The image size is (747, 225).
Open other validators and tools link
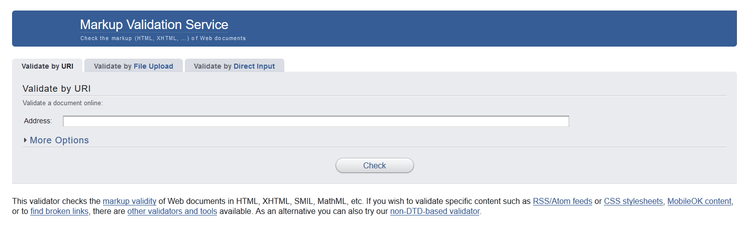point(172,211)
